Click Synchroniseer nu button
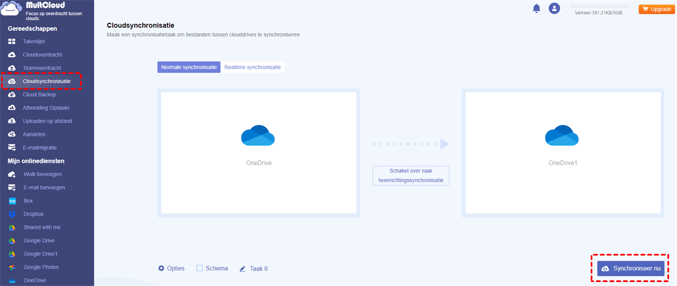This screenshot has height=286, width=677. click(x=631, y=269)
